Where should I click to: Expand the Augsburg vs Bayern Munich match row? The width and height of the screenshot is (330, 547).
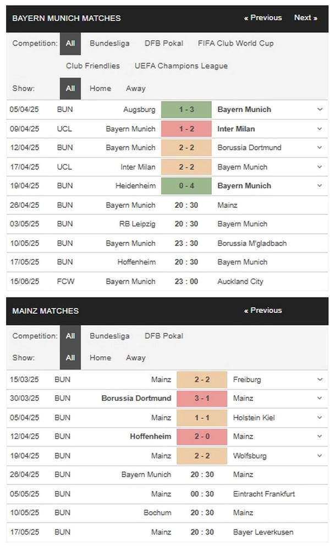tap(320, 109)
